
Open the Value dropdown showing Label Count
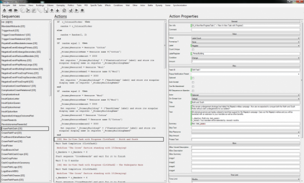point(246,38)
